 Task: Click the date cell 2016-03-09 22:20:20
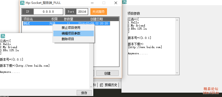click(x=93, y=23)
